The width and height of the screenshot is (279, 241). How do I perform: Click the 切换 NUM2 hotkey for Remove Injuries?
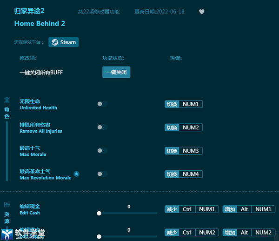(184, 127)
